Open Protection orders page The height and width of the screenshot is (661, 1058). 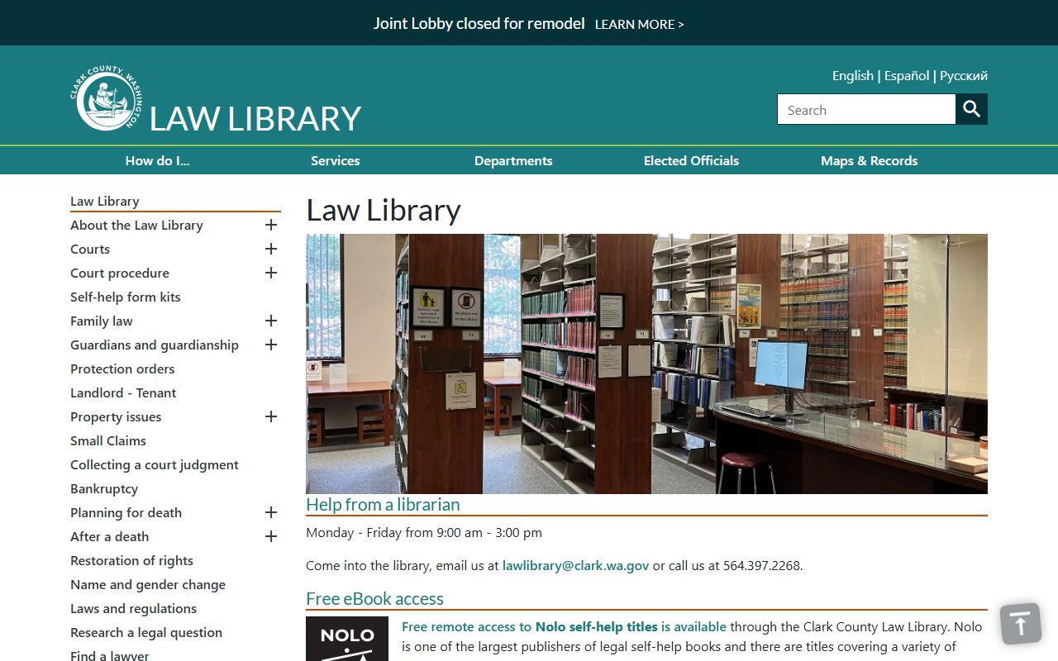(x=122, y=369)
